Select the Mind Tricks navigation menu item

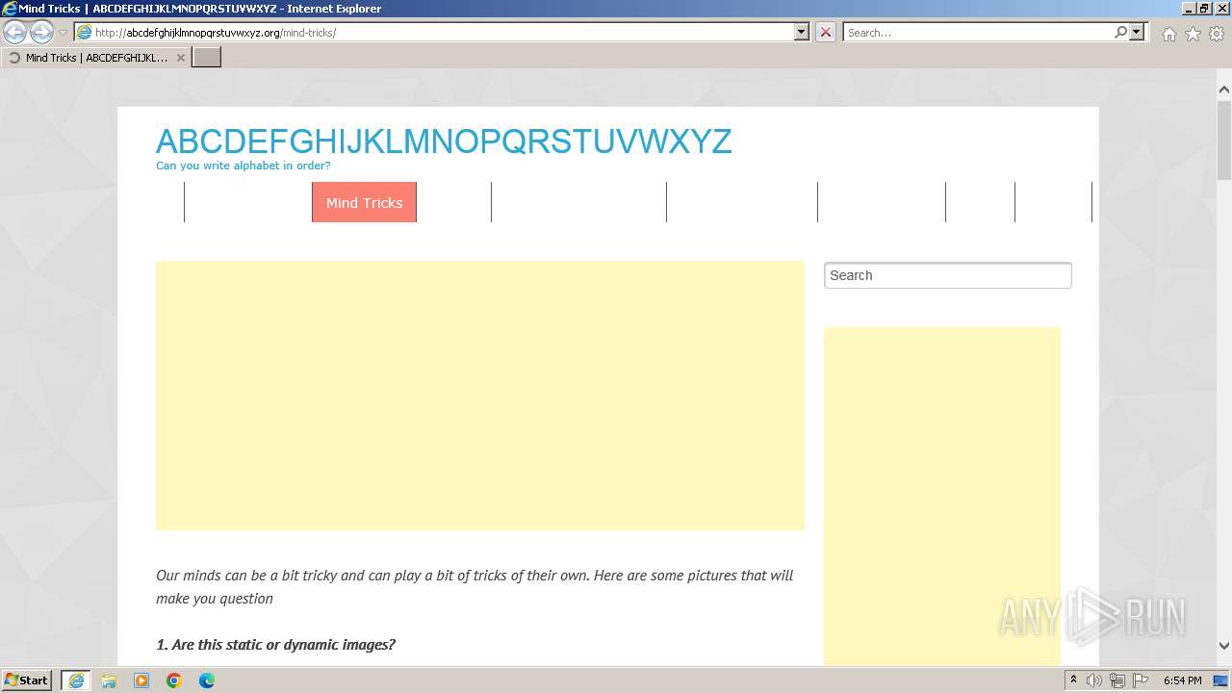364,202
